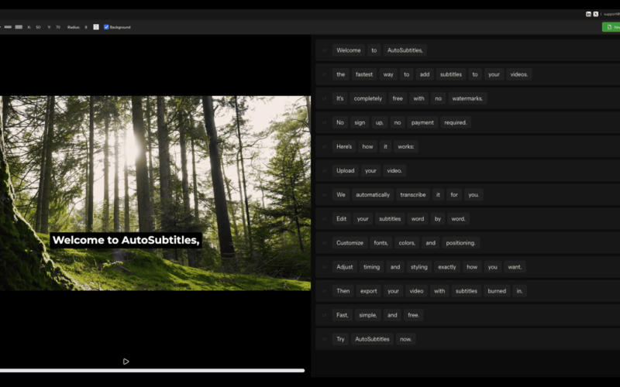This screenshot has height=387, width=620.
Task: Select the word 'completely' in transcript
Action: (367, 98)
